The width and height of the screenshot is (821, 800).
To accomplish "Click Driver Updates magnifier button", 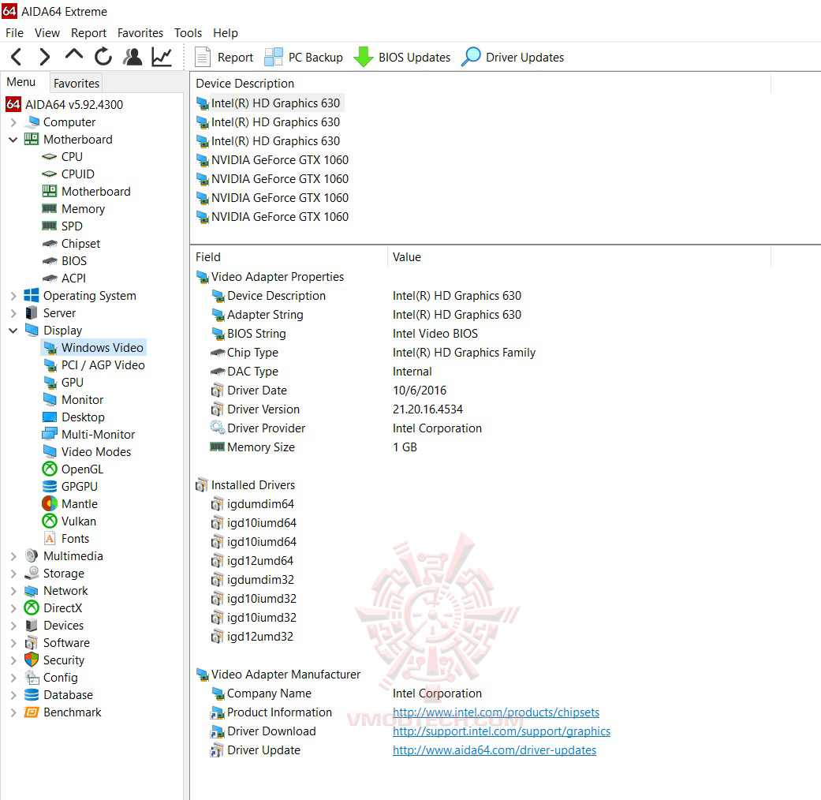I will 513,57.
